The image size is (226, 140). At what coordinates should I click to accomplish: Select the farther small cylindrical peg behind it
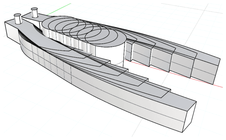[35, 13]
